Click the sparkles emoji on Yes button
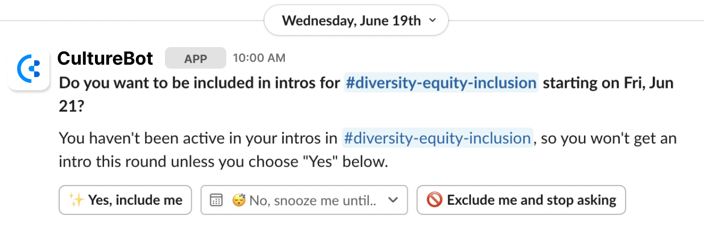This screenshot has height=236, width=704. [76, 200]
